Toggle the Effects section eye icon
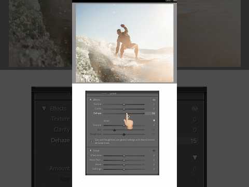Viewport: 249px width, 187px height. tap(154, 100)
